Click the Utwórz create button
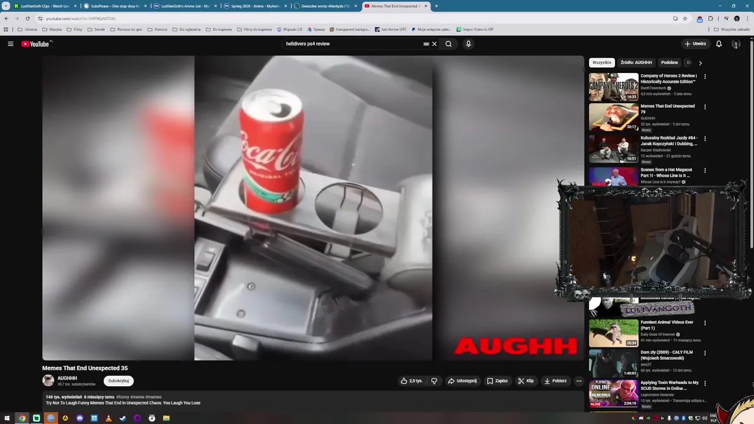754x424 pixels. click(x=695, y=44)
